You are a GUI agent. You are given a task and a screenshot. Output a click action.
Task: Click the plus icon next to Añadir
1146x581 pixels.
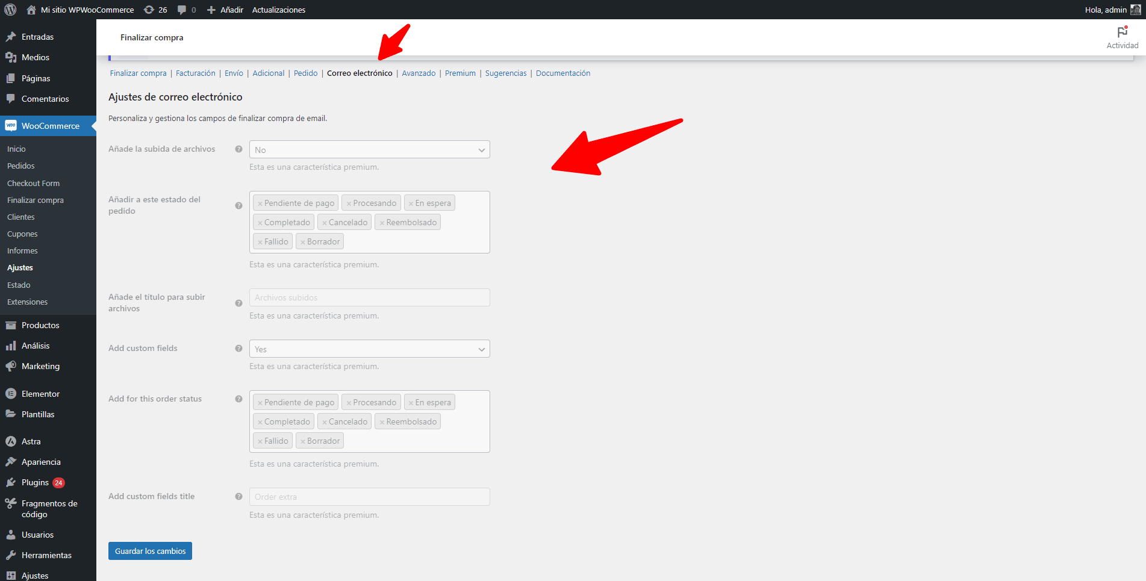pos(211,10)
